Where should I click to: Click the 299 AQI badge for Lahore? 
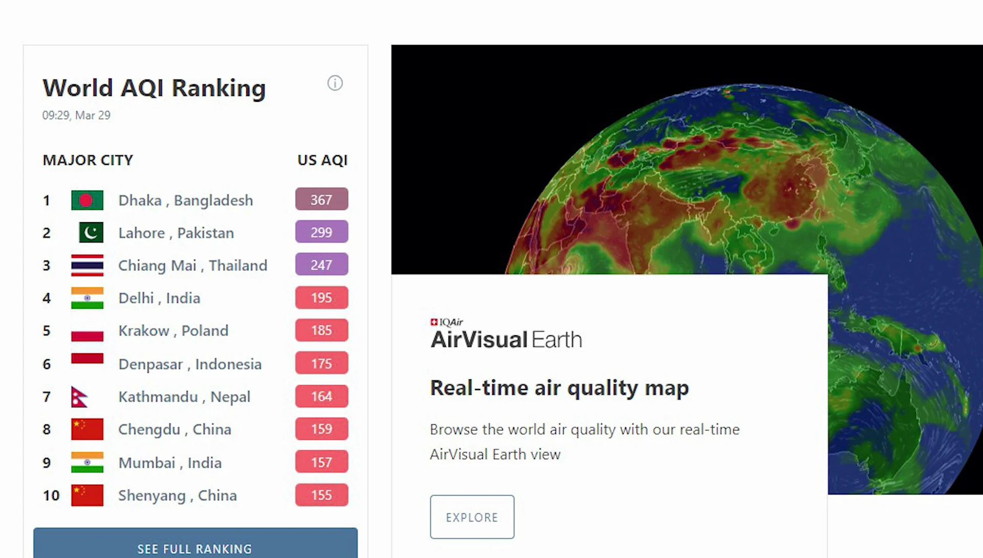click(x=322, y=232)
